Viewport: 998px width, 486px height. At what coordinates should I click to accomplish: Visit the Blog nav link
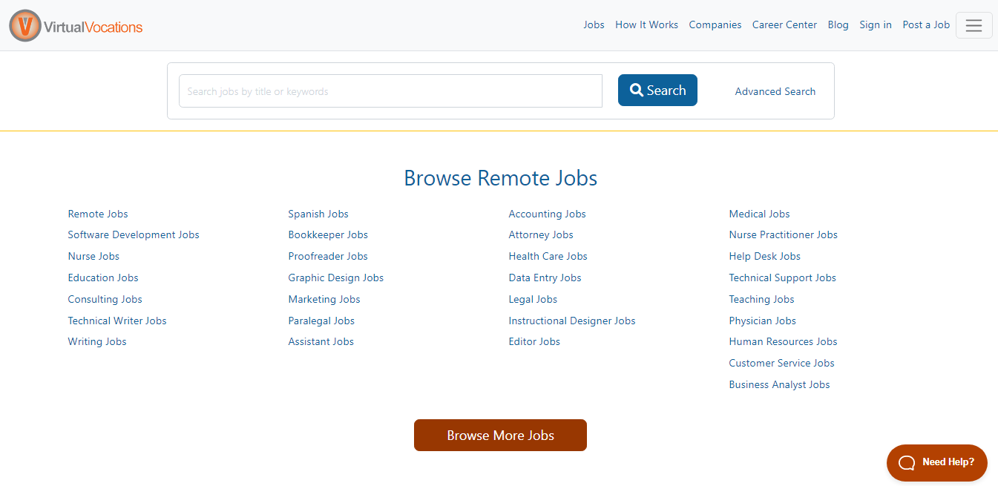838,24
